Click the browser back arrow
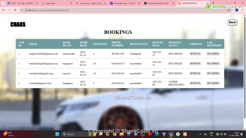The height and width of the screenshot is (138, 246). [3, 10]
